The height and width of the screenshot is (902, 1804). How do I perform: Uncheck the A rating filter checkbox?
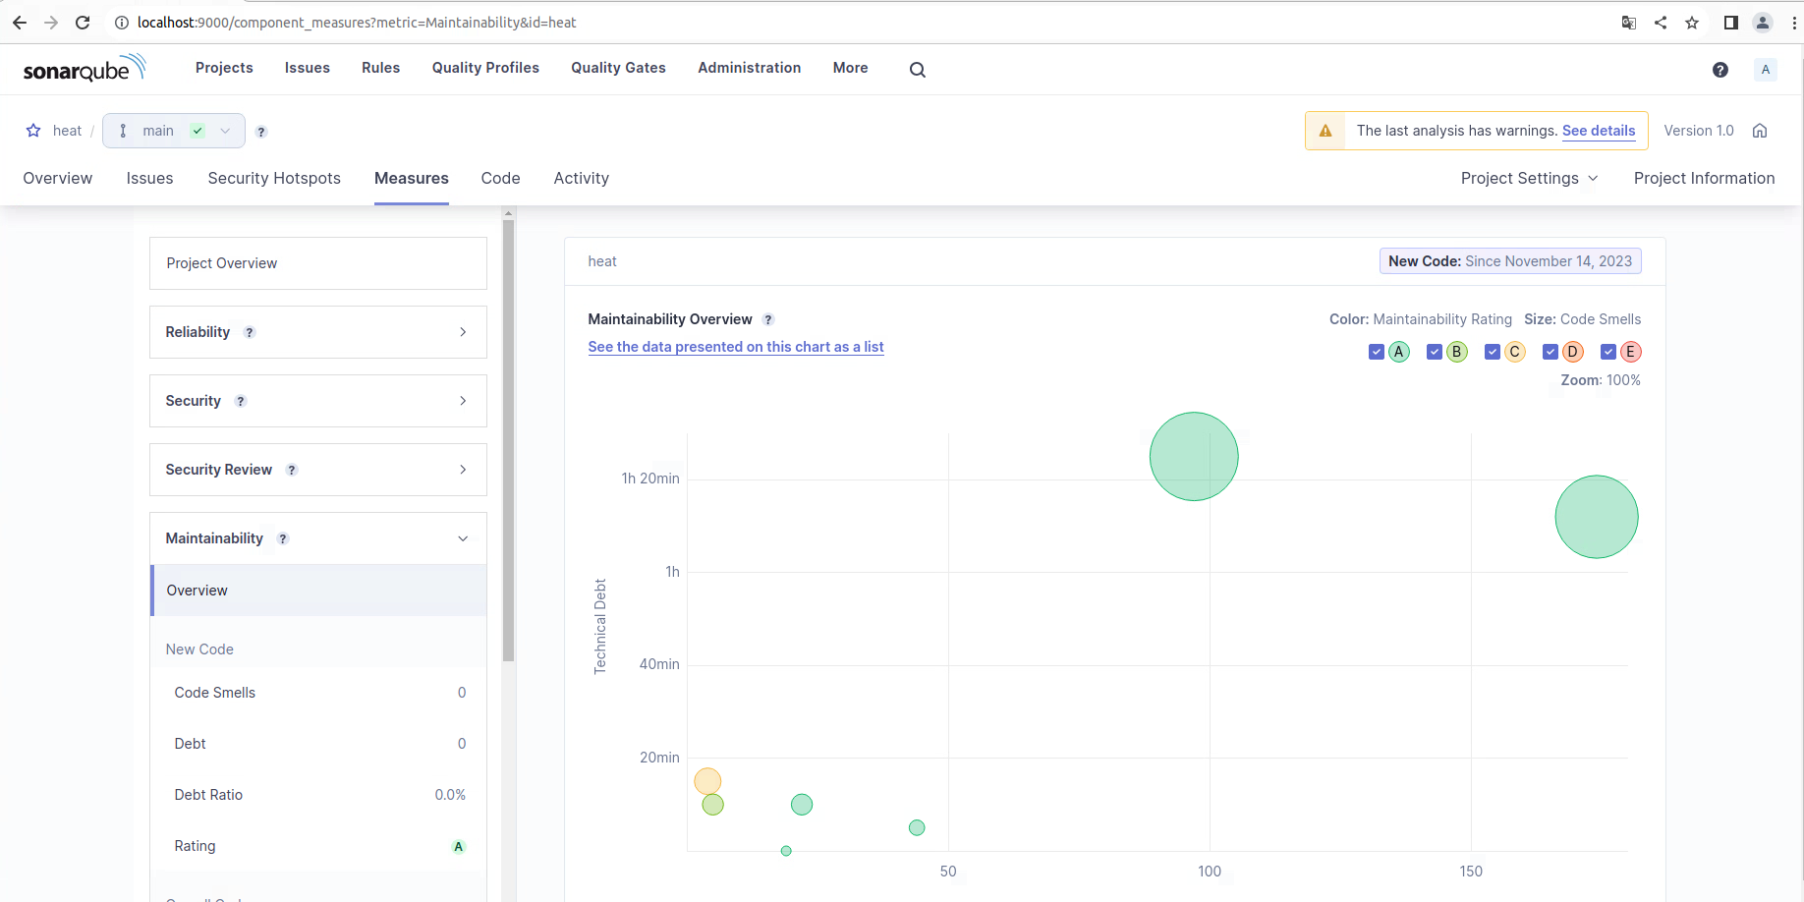point(1377,352)
